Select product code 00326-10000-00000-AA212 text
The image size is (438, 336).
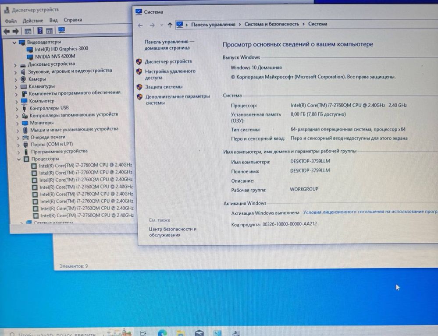click(x=290, y=224)
